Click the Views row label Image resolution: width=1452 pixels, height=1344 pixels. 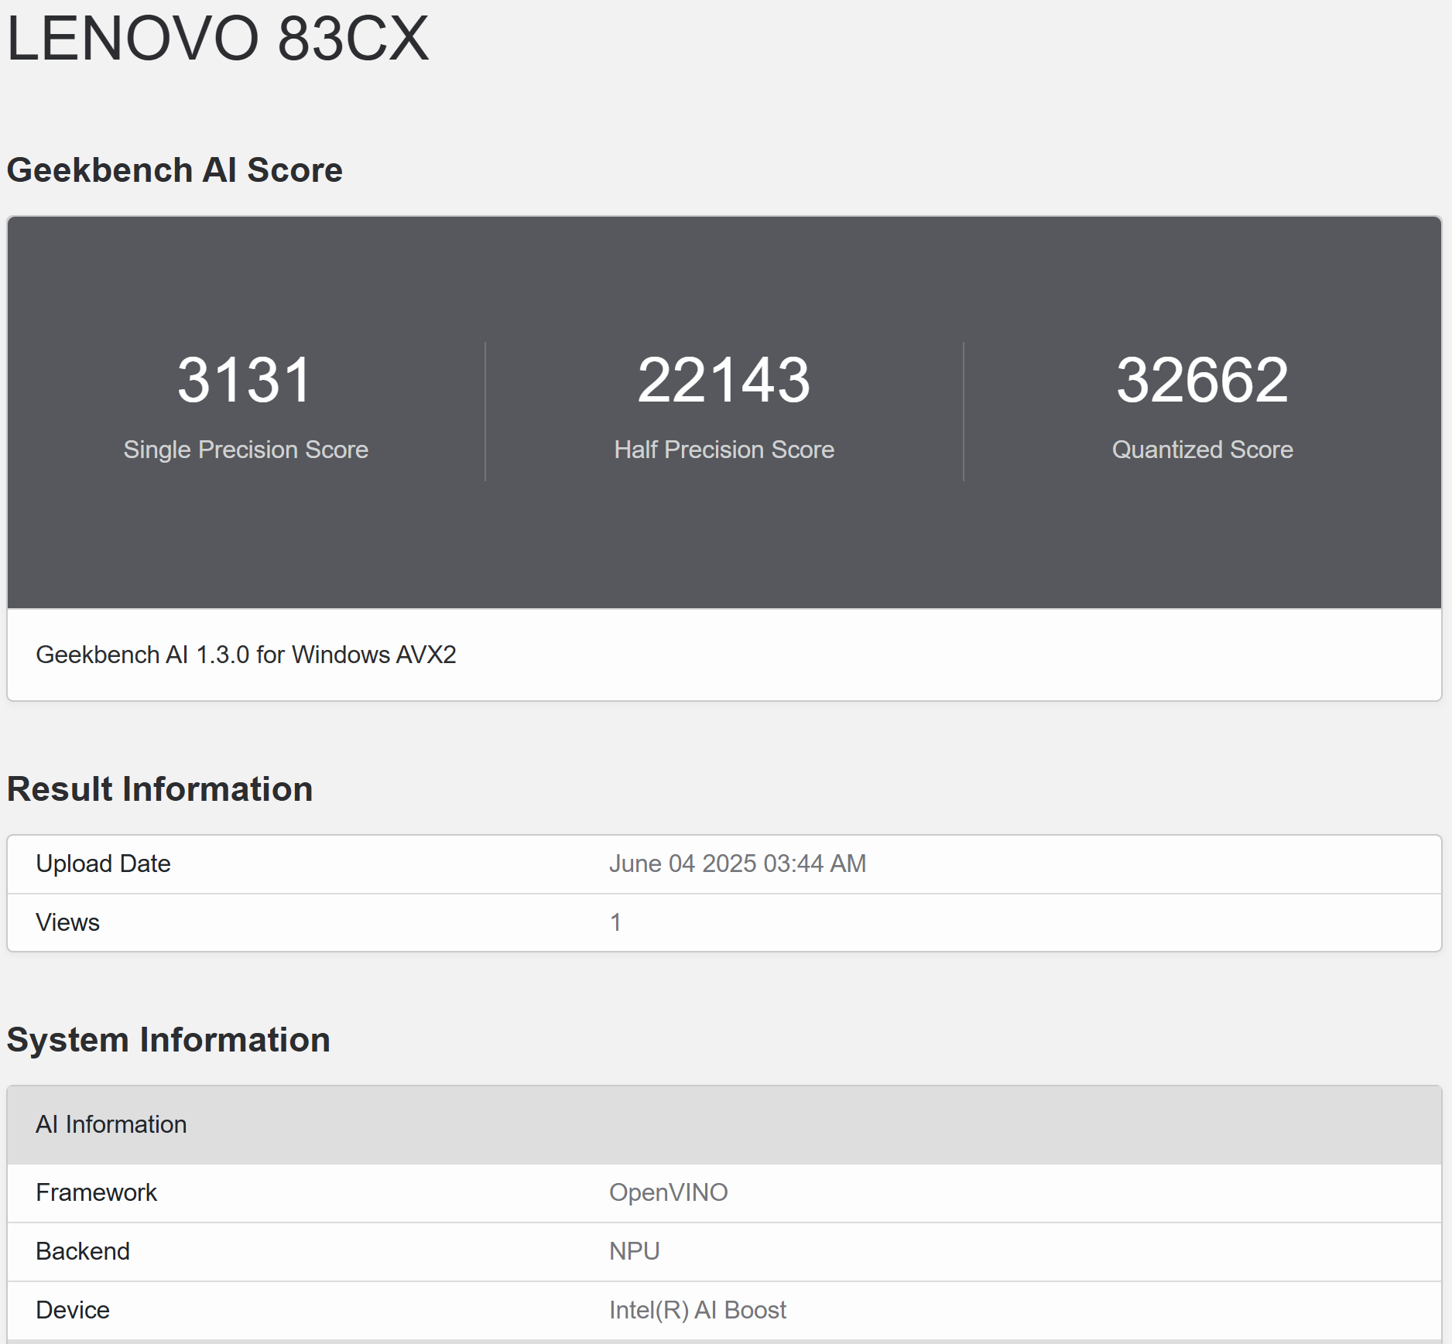[x=68, y=922]
